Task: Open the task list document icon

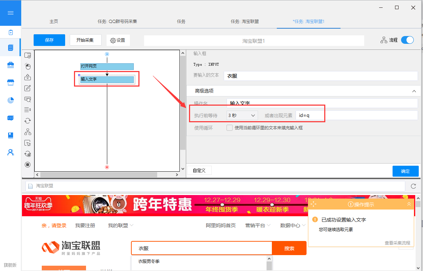Action: [x=11, y=48]
